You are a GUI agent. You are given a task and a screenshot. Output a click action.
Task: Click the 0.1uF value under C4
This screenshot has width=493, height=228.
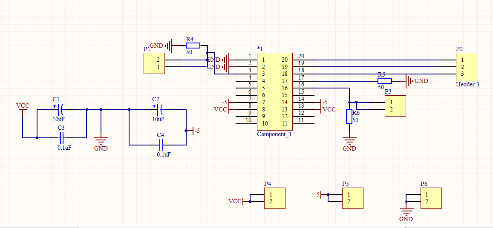point(164,155)
